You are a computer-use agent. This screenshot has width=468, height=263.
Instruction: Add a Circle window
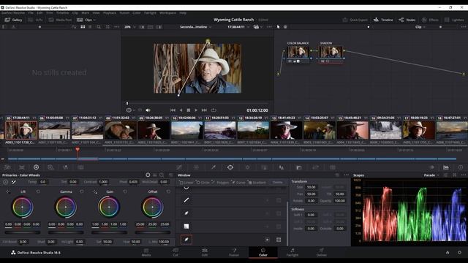tap(203, 182)
